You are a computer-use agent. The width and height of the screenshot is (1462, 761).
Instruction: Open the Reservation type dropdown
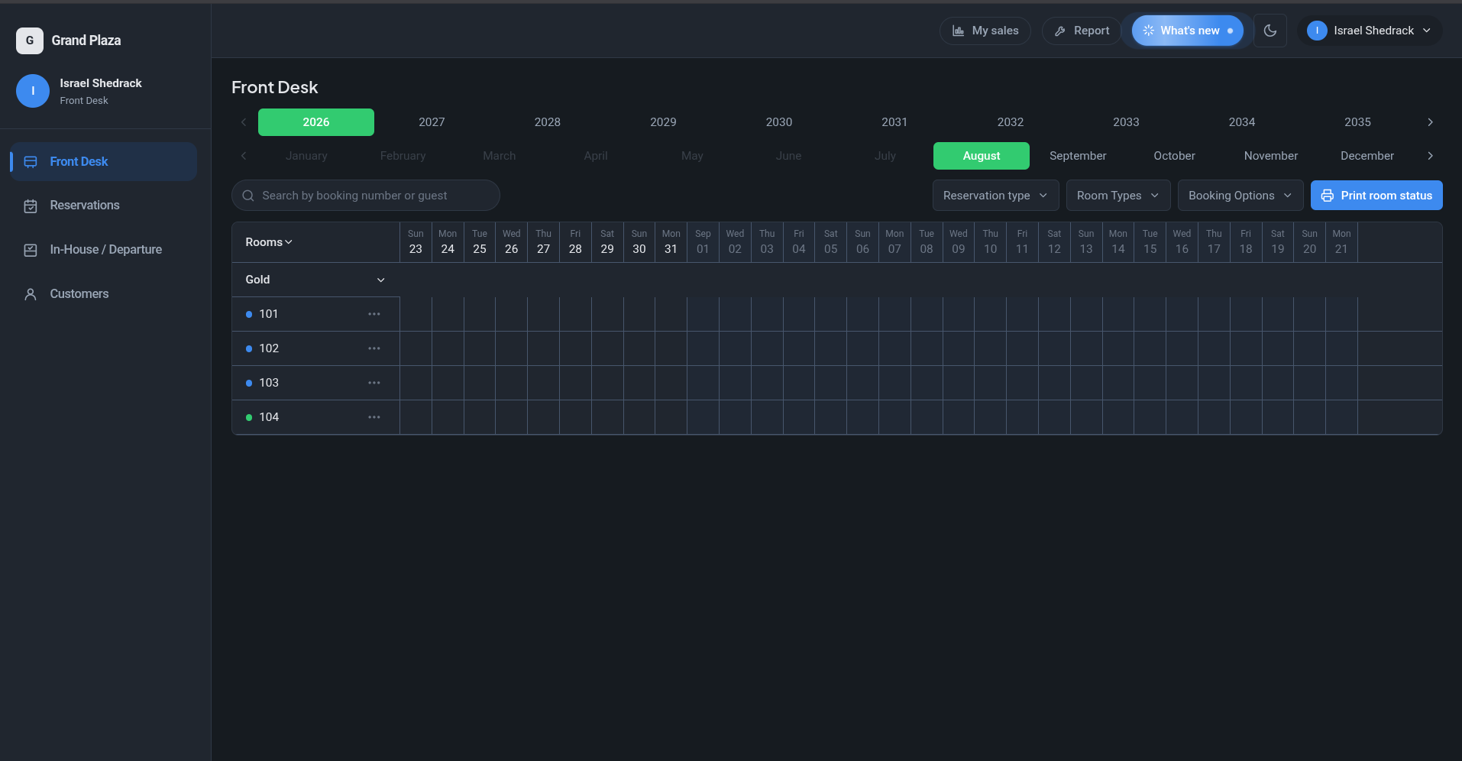pyautogui.click(x=995, y=196)
